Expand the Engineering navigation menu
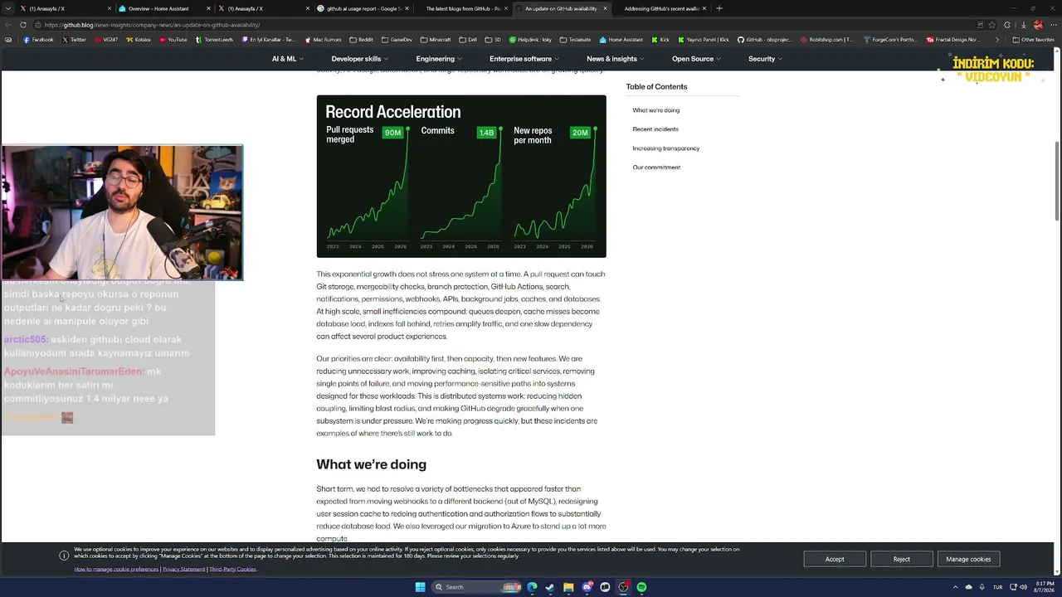Viewport: 1062px width, 597px height. pyautogui.click(x=439, y=59)
